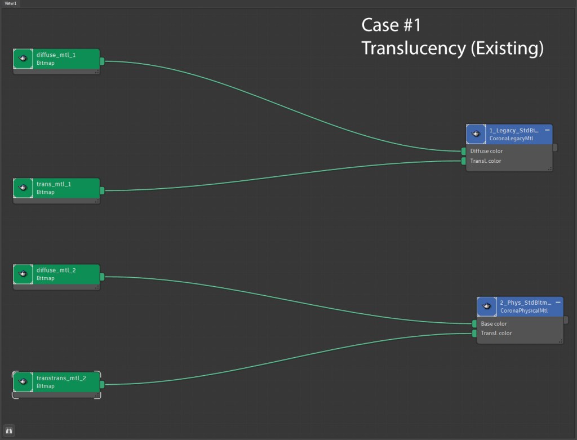Click the CoronaPhysicalMtl node preview icon
The width and height of the screenshot is (577, 440).
pyautogui.click(x=487, y=306)
